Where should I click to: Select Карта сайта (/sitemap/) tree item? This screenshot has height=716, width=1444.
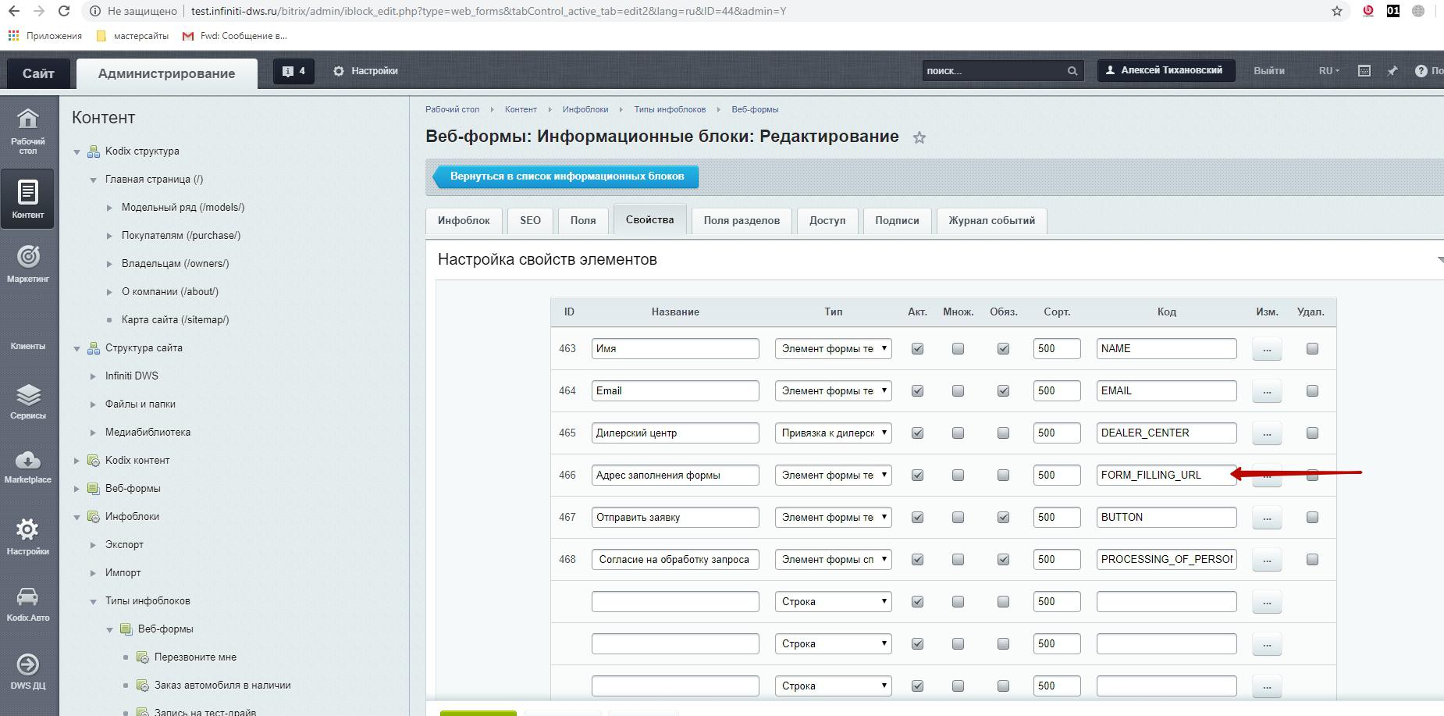[x=175, y=320]
